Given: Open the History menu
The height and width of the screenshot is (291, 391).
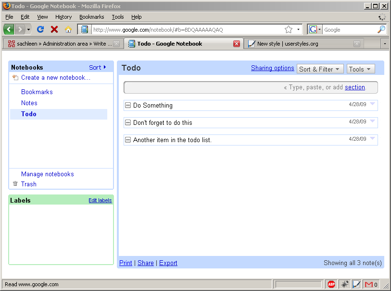Looking at the screenshot, I should pyautogui.click(x=63, y=17).
